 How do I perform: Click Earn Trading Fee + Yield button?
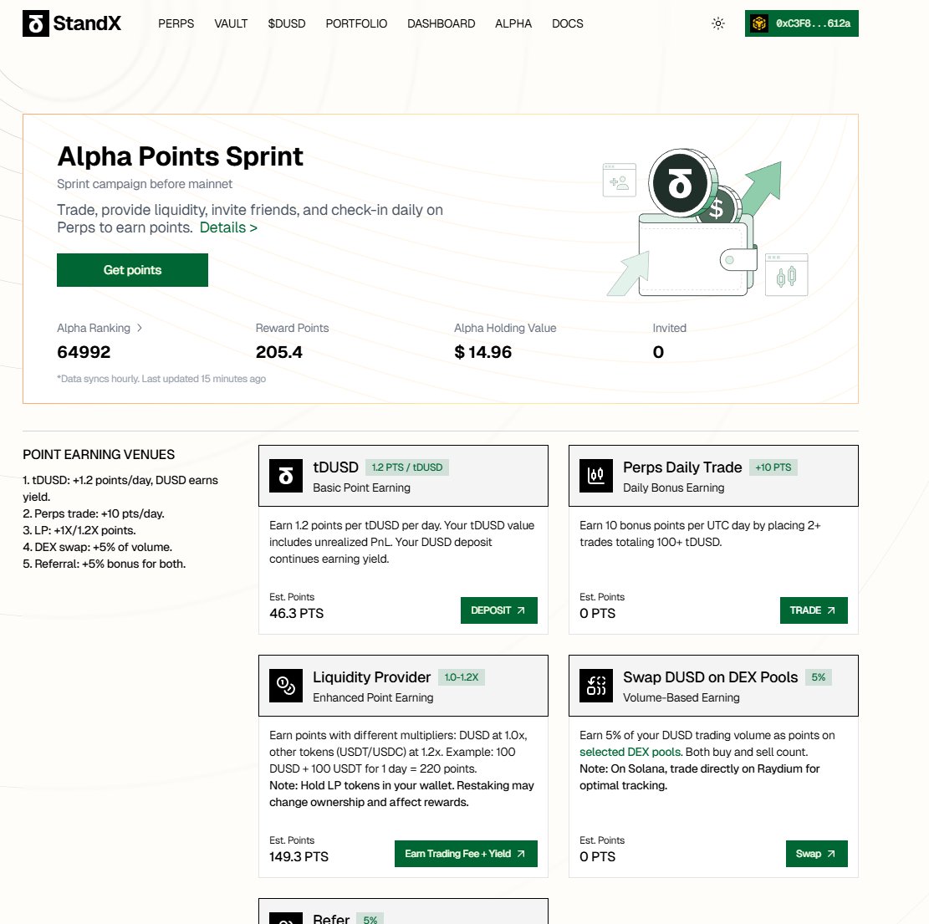(x=466, y=854)
